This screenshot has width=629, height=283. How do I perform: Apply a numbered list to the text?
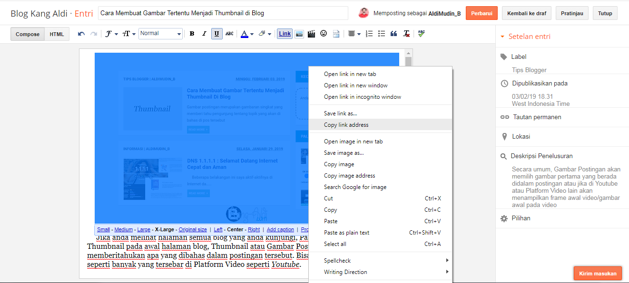[x=369, y=34]
